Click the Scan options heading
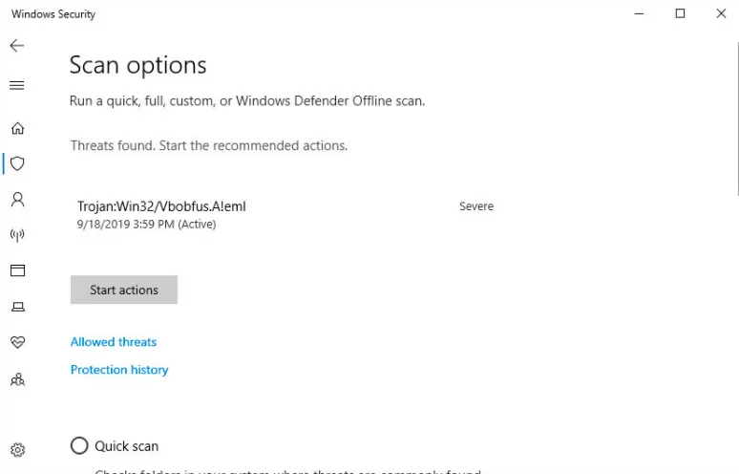 (x=138, y=66)
